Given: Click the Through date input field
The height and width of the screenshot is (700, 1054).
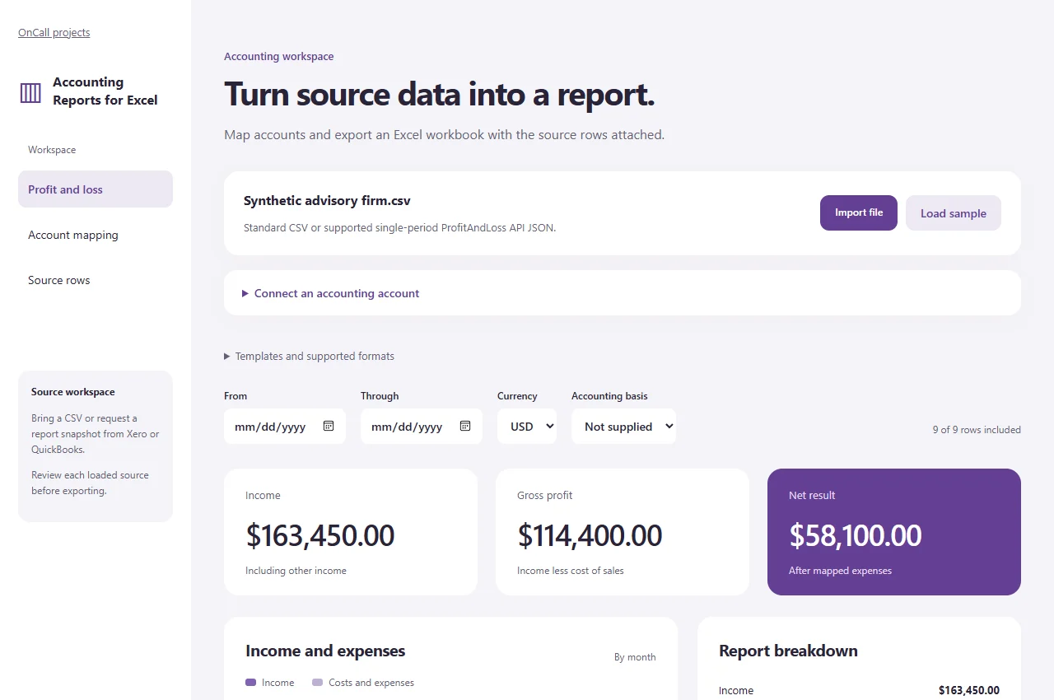Looking at the screenshot, I should coord(422,427).
